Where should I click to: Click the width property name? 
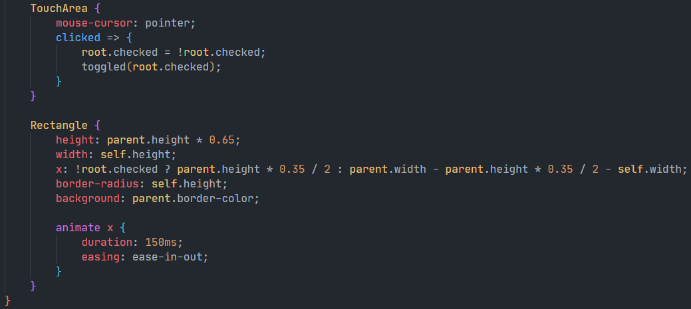pyautogui.click(x=71, y=154)
